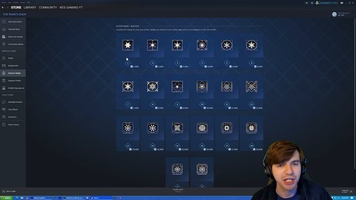The height and width of the screenshot is (200, 356).
Task: Select the Backgrounds icon in sidebar
Action: (x=4, y=66)
